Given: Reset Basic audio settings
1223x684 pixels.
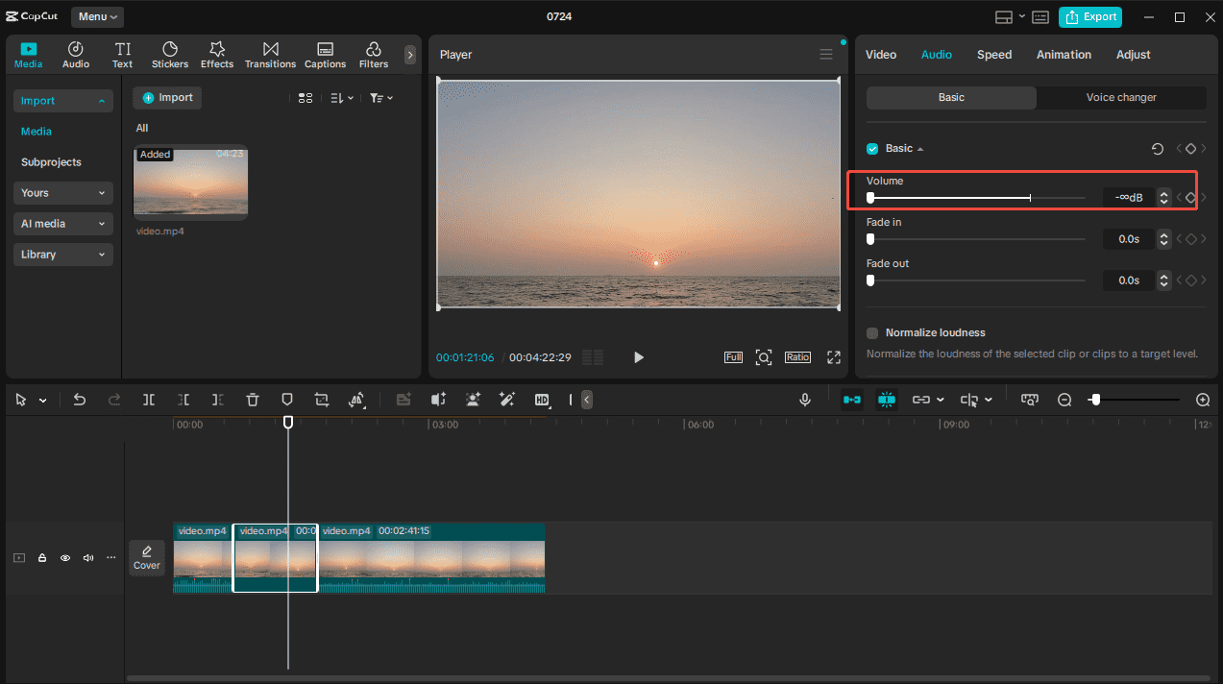Looking at the screenshot, I should click(1158, 149).
